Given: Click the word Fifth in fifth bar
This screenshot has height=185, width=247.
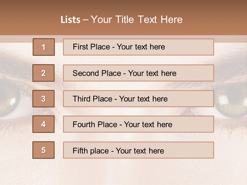Looking at the screenshot, I should tap(80, 151).
